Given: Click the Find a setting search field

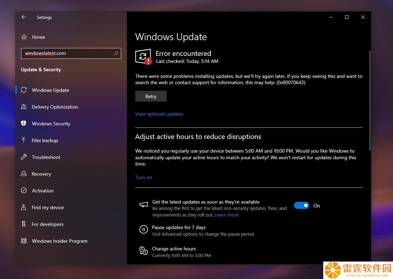Looking at the screenshot, I should [71, 53].
